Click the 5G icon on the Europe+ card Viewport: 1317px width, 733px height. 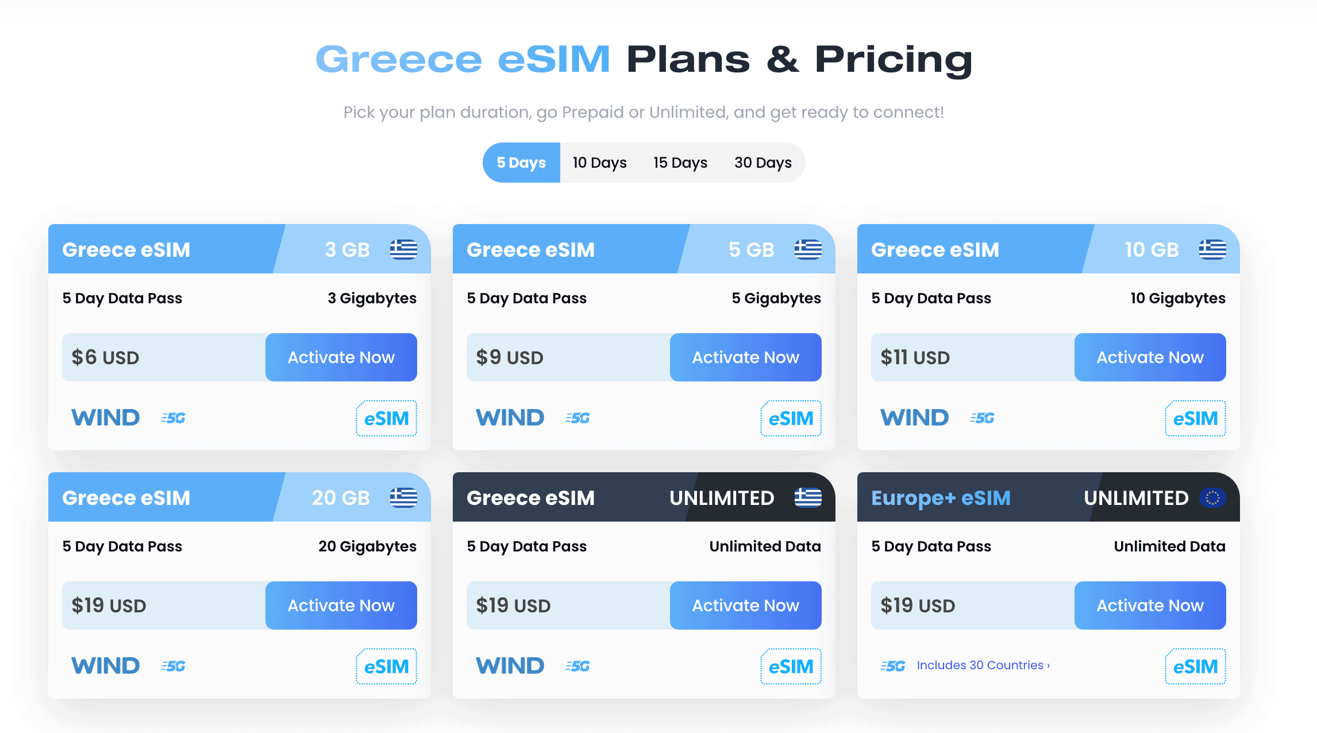(x=892, y=665)
